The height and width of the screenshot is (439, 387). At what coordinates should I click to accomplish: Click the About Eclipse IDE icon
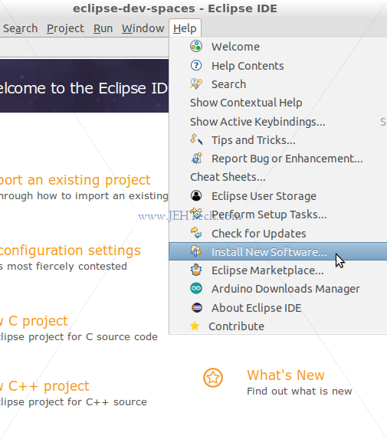196,307
